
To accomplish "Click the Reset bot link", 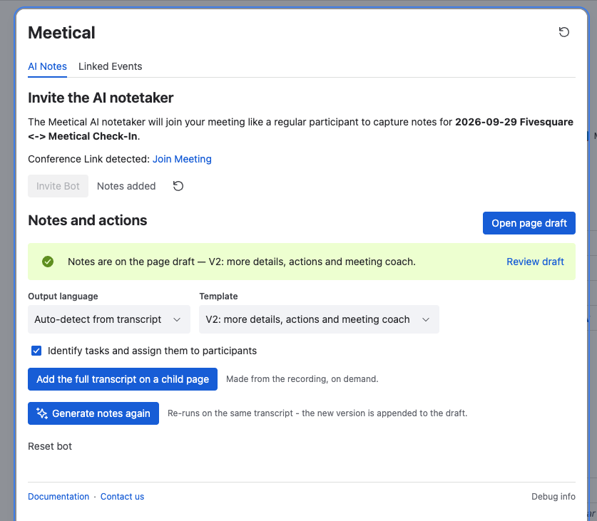I will coord(50,446).
